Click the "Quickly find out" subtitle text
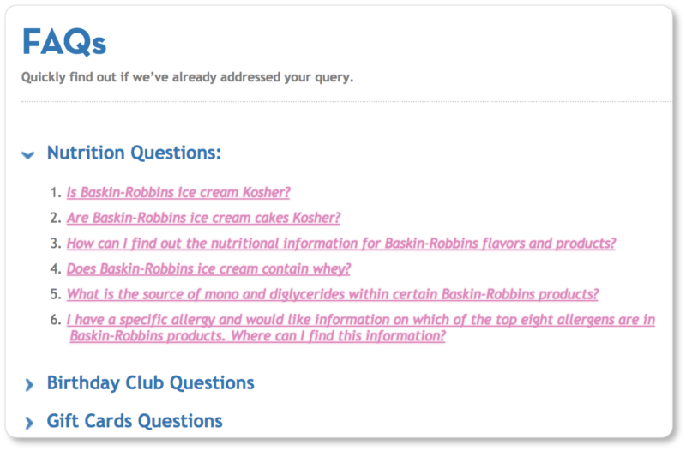Image resolution: width=686 pixels, height=451 pixels. click(x=187, y=77)
